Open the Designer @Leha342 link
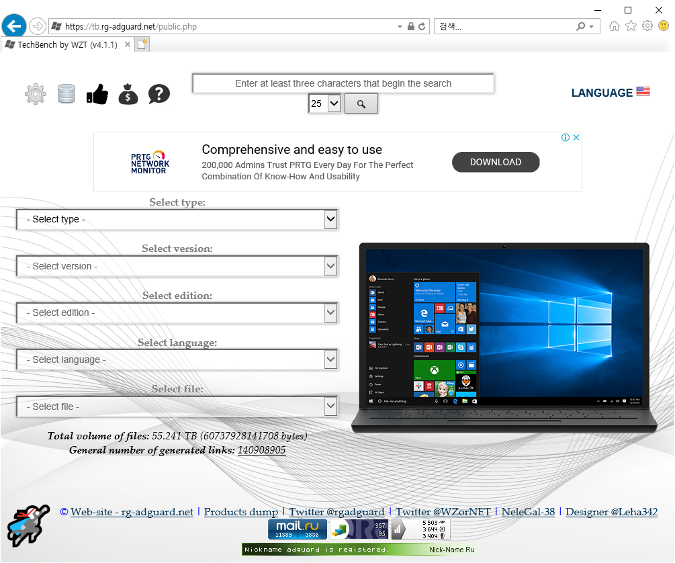Screen dimensions: 675x563 [612, 512]
